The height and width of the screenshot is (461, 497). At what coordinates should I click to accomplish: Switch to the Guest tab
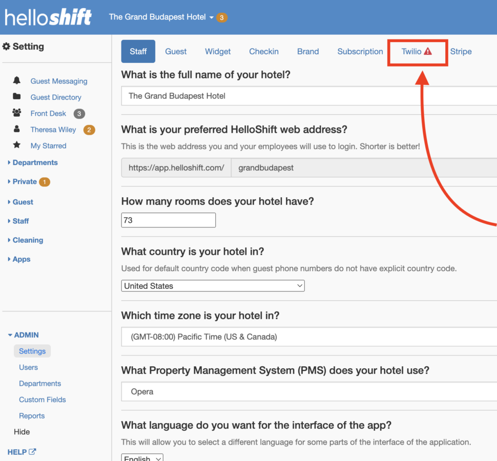pos(176,51)
